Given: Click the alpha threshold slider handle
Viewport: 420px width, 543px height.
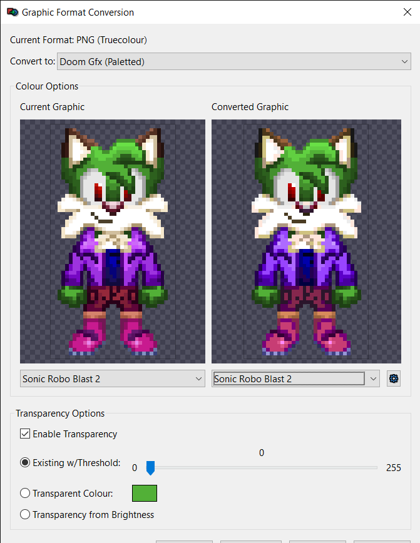Looking at the screenshot, I should [150, 468].
